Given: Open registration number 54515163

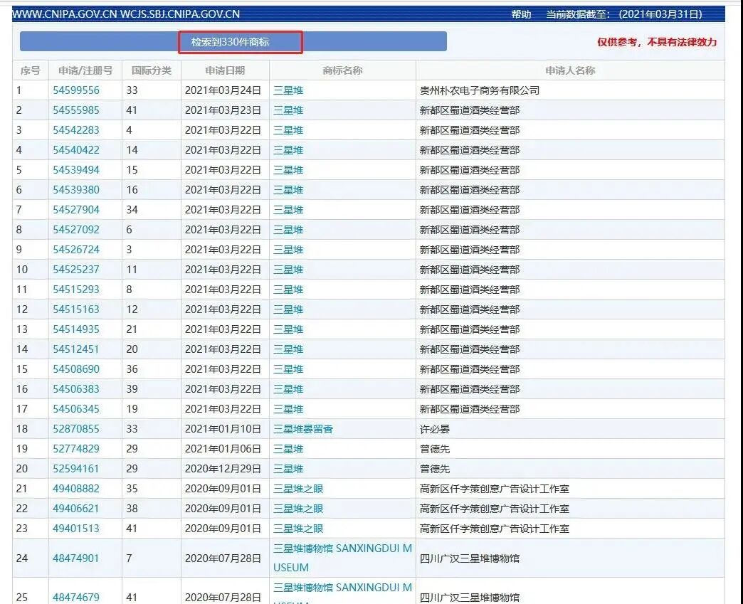Looking at the screenshot, I should 76,309.
